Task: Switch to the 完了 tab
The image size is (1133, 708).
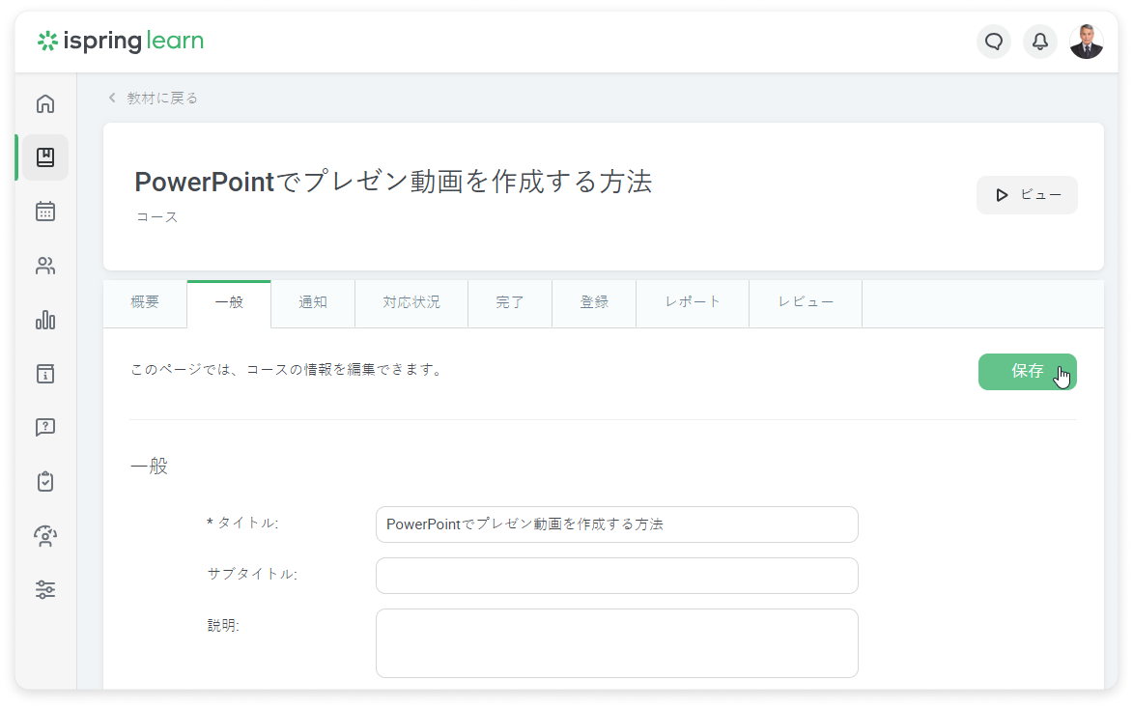Action: pos(510,303)
